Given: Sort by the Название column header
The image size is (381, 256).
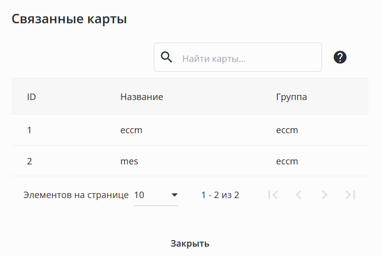Looking at the screenshot, I should pos(141,97).
